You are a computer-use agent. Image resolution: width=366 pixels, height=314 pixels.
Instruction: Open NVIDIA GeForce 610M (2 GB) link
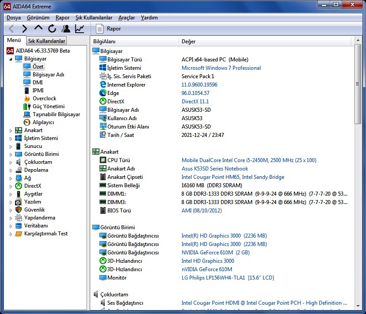[216, 253]
